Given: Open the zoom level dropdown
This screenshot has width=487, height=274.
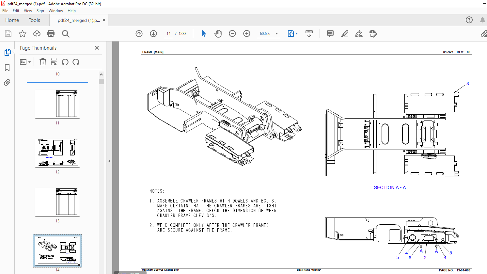Looking at the screenshot, I should click(x=277, y=34).
